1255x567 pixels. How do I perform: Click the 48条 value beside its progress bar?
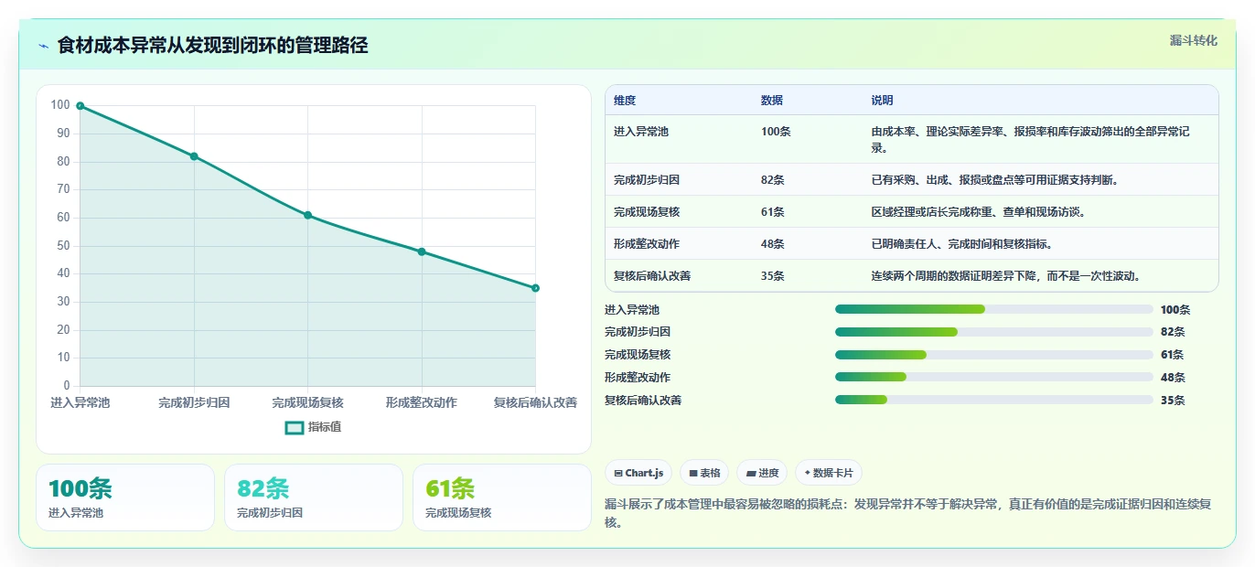tap(1173, 378)
